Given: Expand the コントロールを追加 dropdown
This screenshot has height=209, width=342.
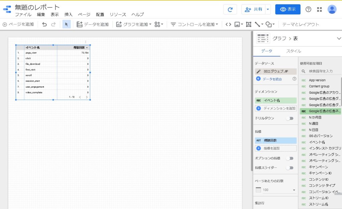Looking at the screenshot, I should [194, 24].
